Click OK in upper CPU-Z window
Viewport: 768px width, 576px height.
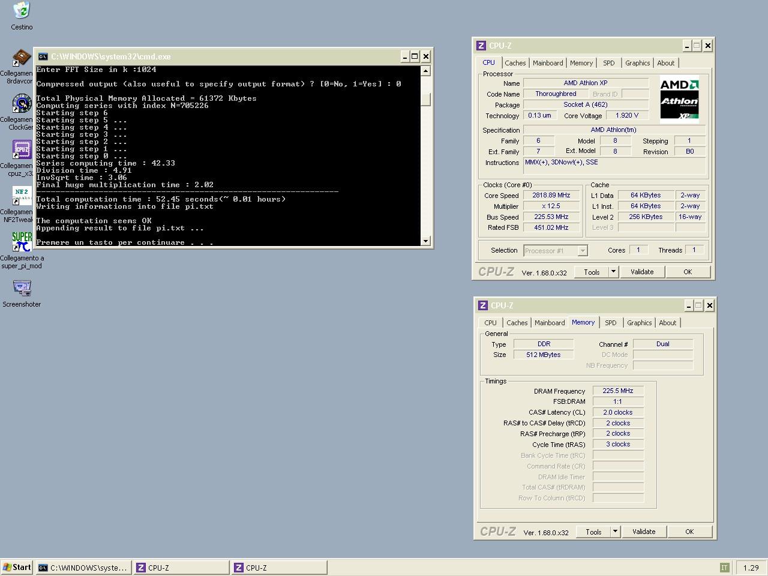pos(688,272)
